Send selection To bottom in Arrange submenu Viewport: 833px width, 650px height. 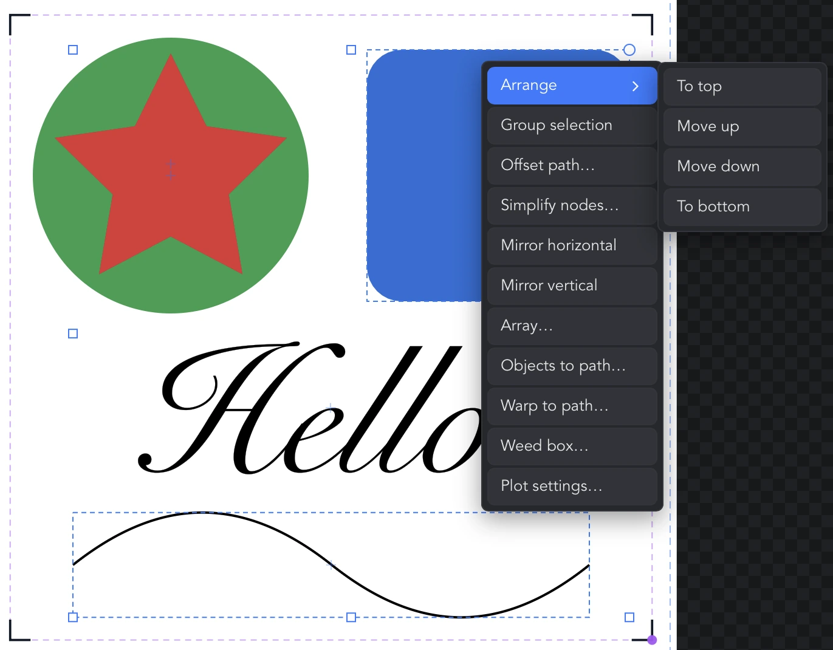point(742,207)
